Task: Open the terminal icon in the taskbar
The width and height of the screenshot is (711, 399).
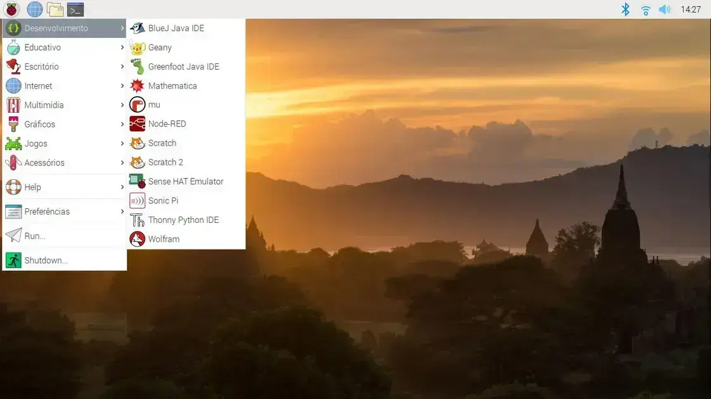Action: click(x=75, y=9)
